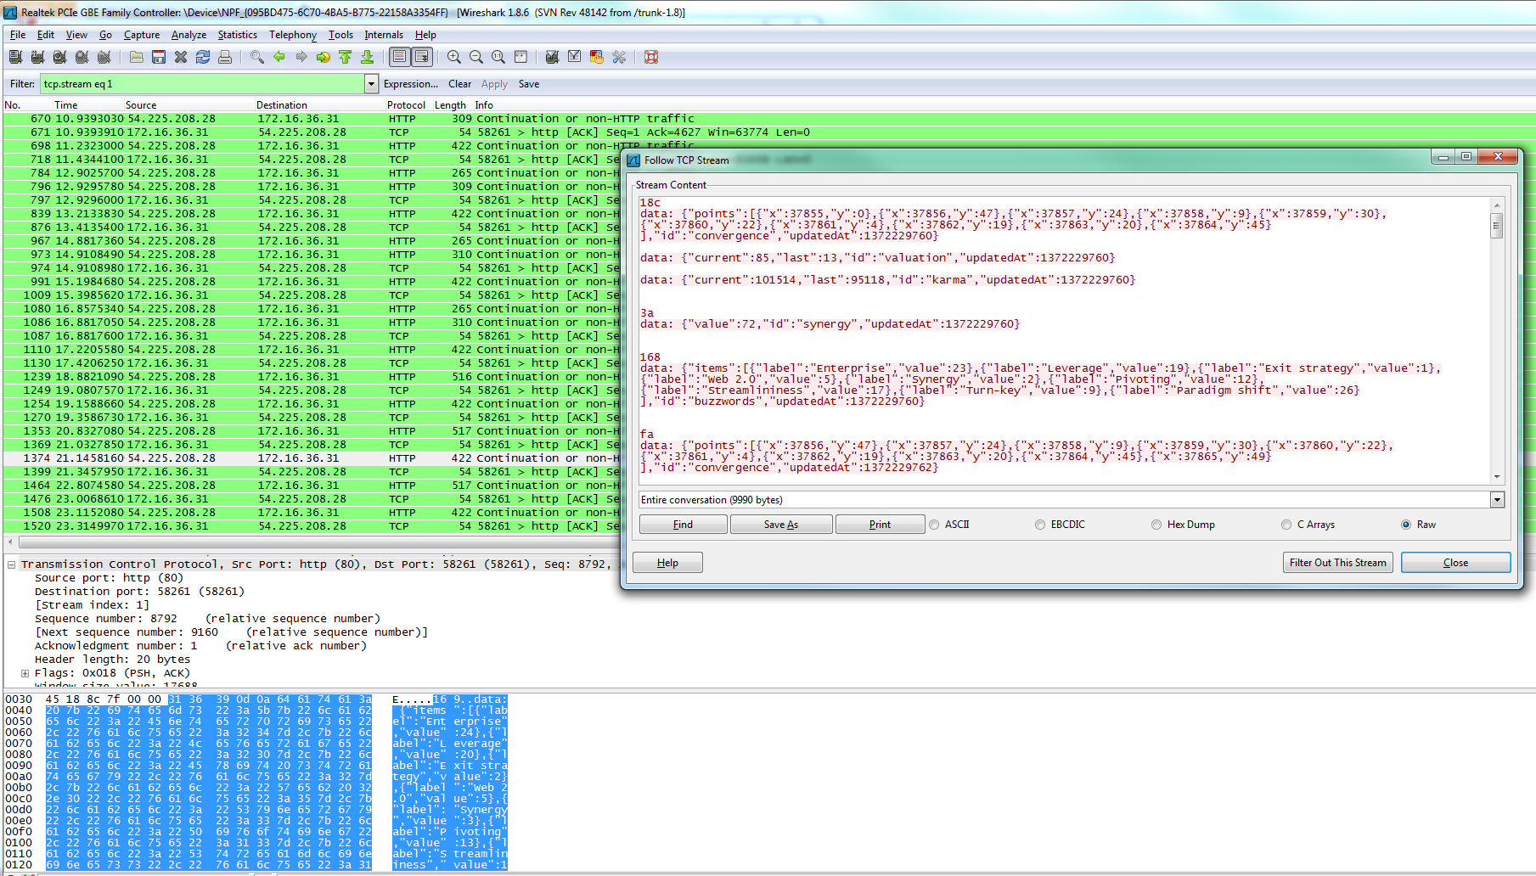Expand the Flags 0x018 tree node
Screen dimensions: 1536x876
25,673
